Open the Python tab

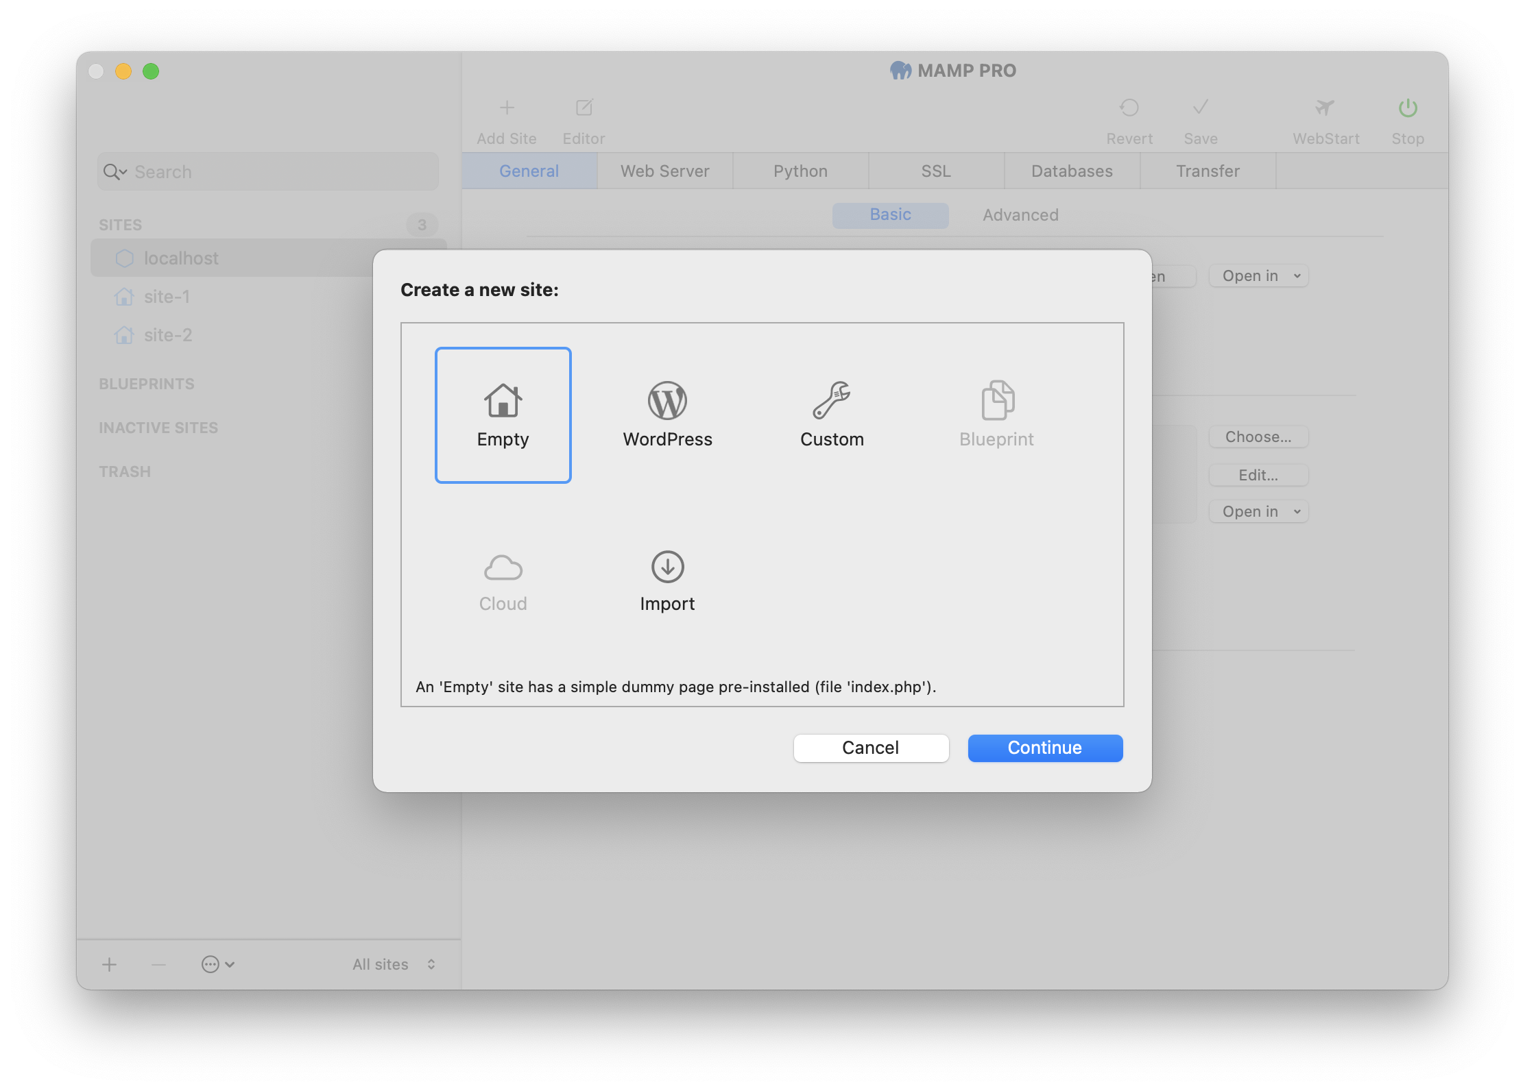pyautogui.click(x=801, y=171)
